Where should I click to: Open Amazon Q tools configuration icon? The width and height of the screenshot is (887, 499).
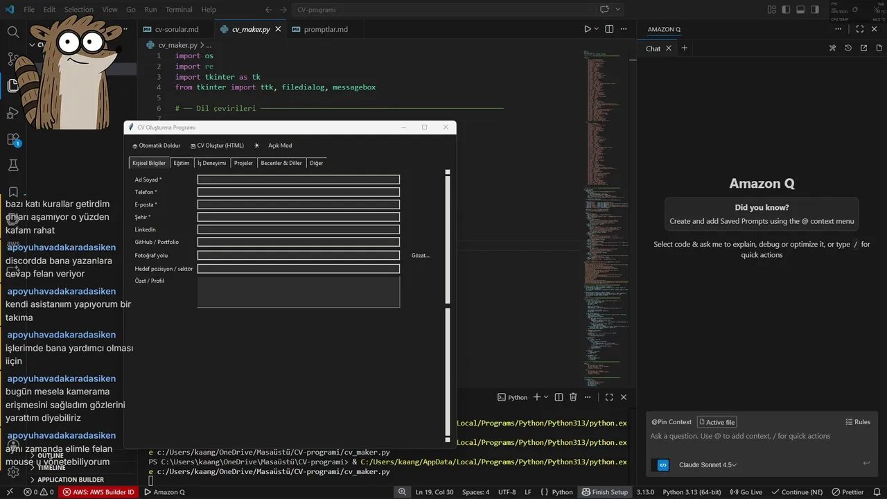point(833,48)
